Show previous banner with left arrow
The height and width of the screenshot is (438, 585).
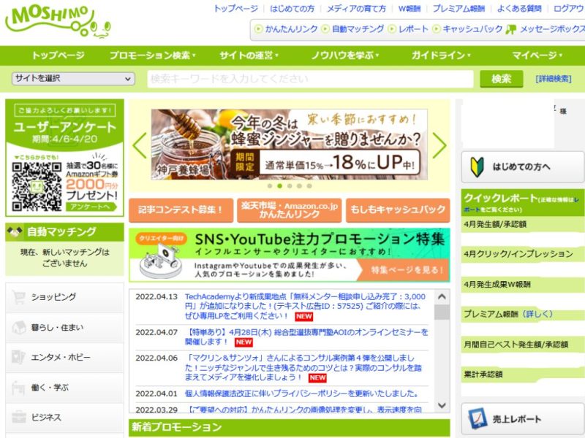pyautogui.click(x=140, y=145)
